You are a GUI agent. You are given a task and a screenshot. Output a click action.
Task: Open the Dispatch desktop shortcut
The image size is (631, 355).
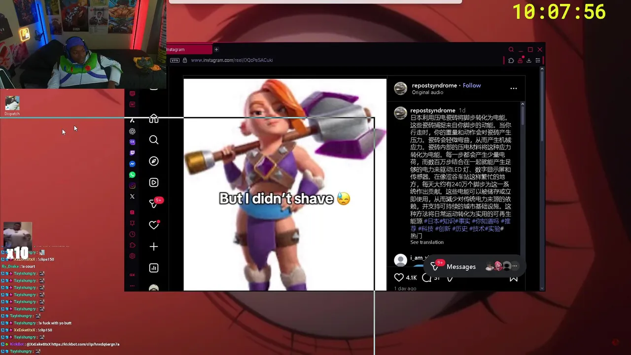(x=12, y=106)
